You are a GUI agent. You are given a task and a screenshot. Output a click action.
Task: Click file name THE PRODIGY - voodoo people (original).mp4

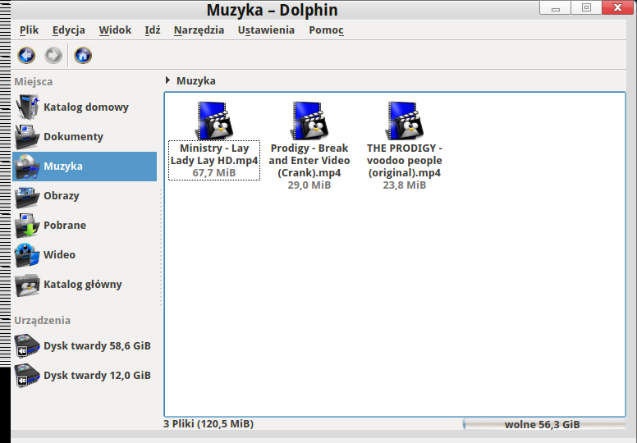pyautogui.click(x=404, y=161)
